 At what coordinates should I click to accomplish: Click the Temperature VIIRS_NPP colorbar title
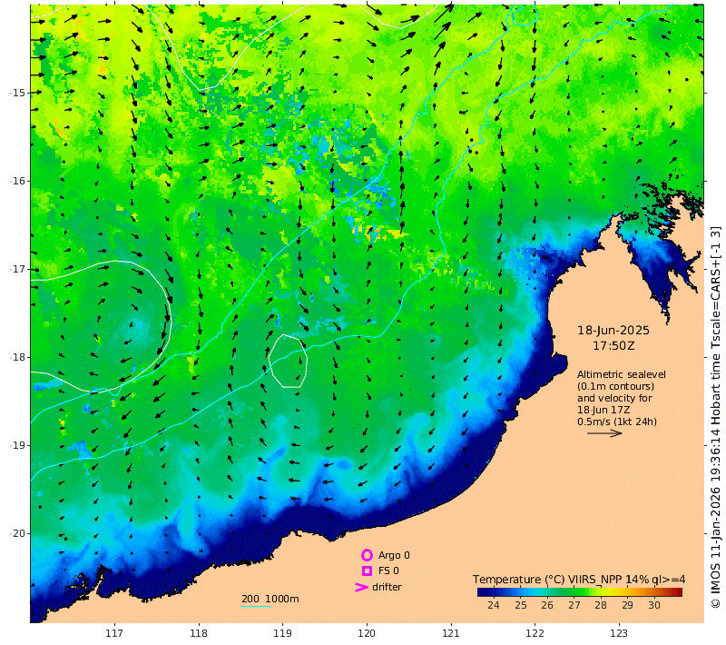click(x=579, y=580)
